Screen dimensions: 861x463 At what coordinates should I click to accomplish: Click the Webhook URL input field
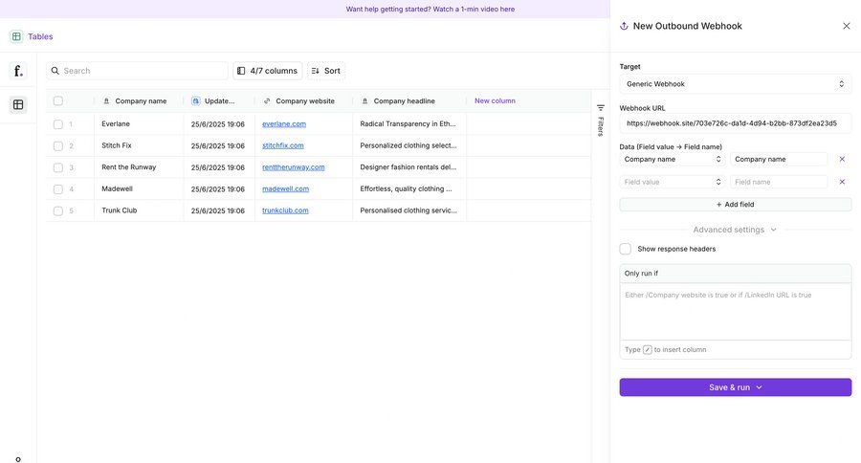(x=736, y=123)
